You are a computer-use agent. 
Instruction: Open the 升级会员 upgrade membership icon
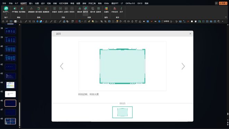(114, 10)
